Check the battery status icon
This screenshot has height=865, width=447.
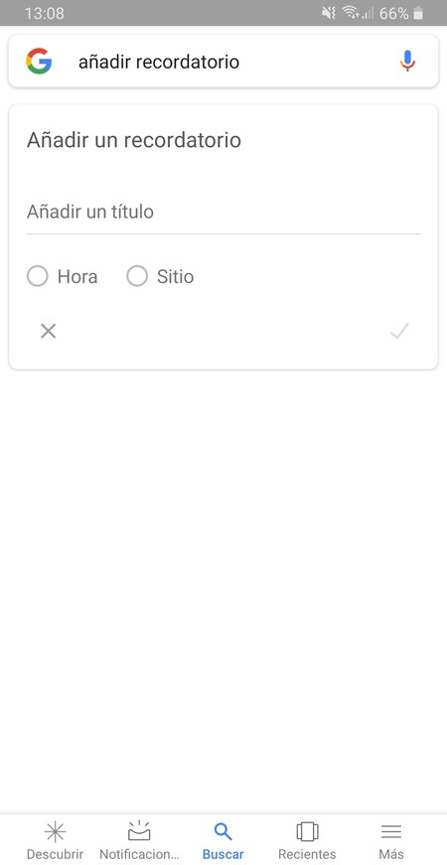tap(418, 13)
